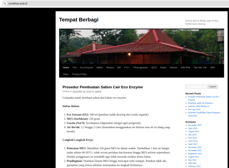Open the SIM PKB menu item
This screenshot has width=229, height=168.
[x=185, y=67]
